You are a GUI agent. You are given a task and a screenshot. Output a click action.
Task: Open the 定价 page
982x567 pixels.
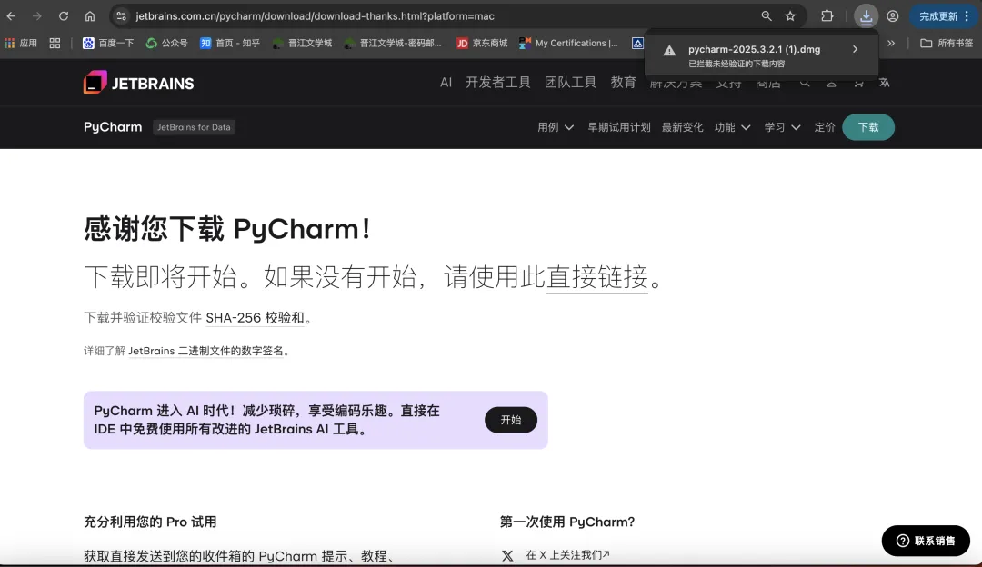[x=825, y=128]
